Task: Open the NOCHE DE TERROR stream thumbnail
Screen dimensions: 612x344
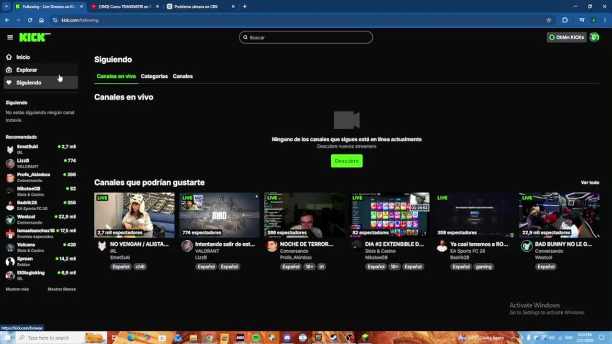Action: click(x=305, y=215)
